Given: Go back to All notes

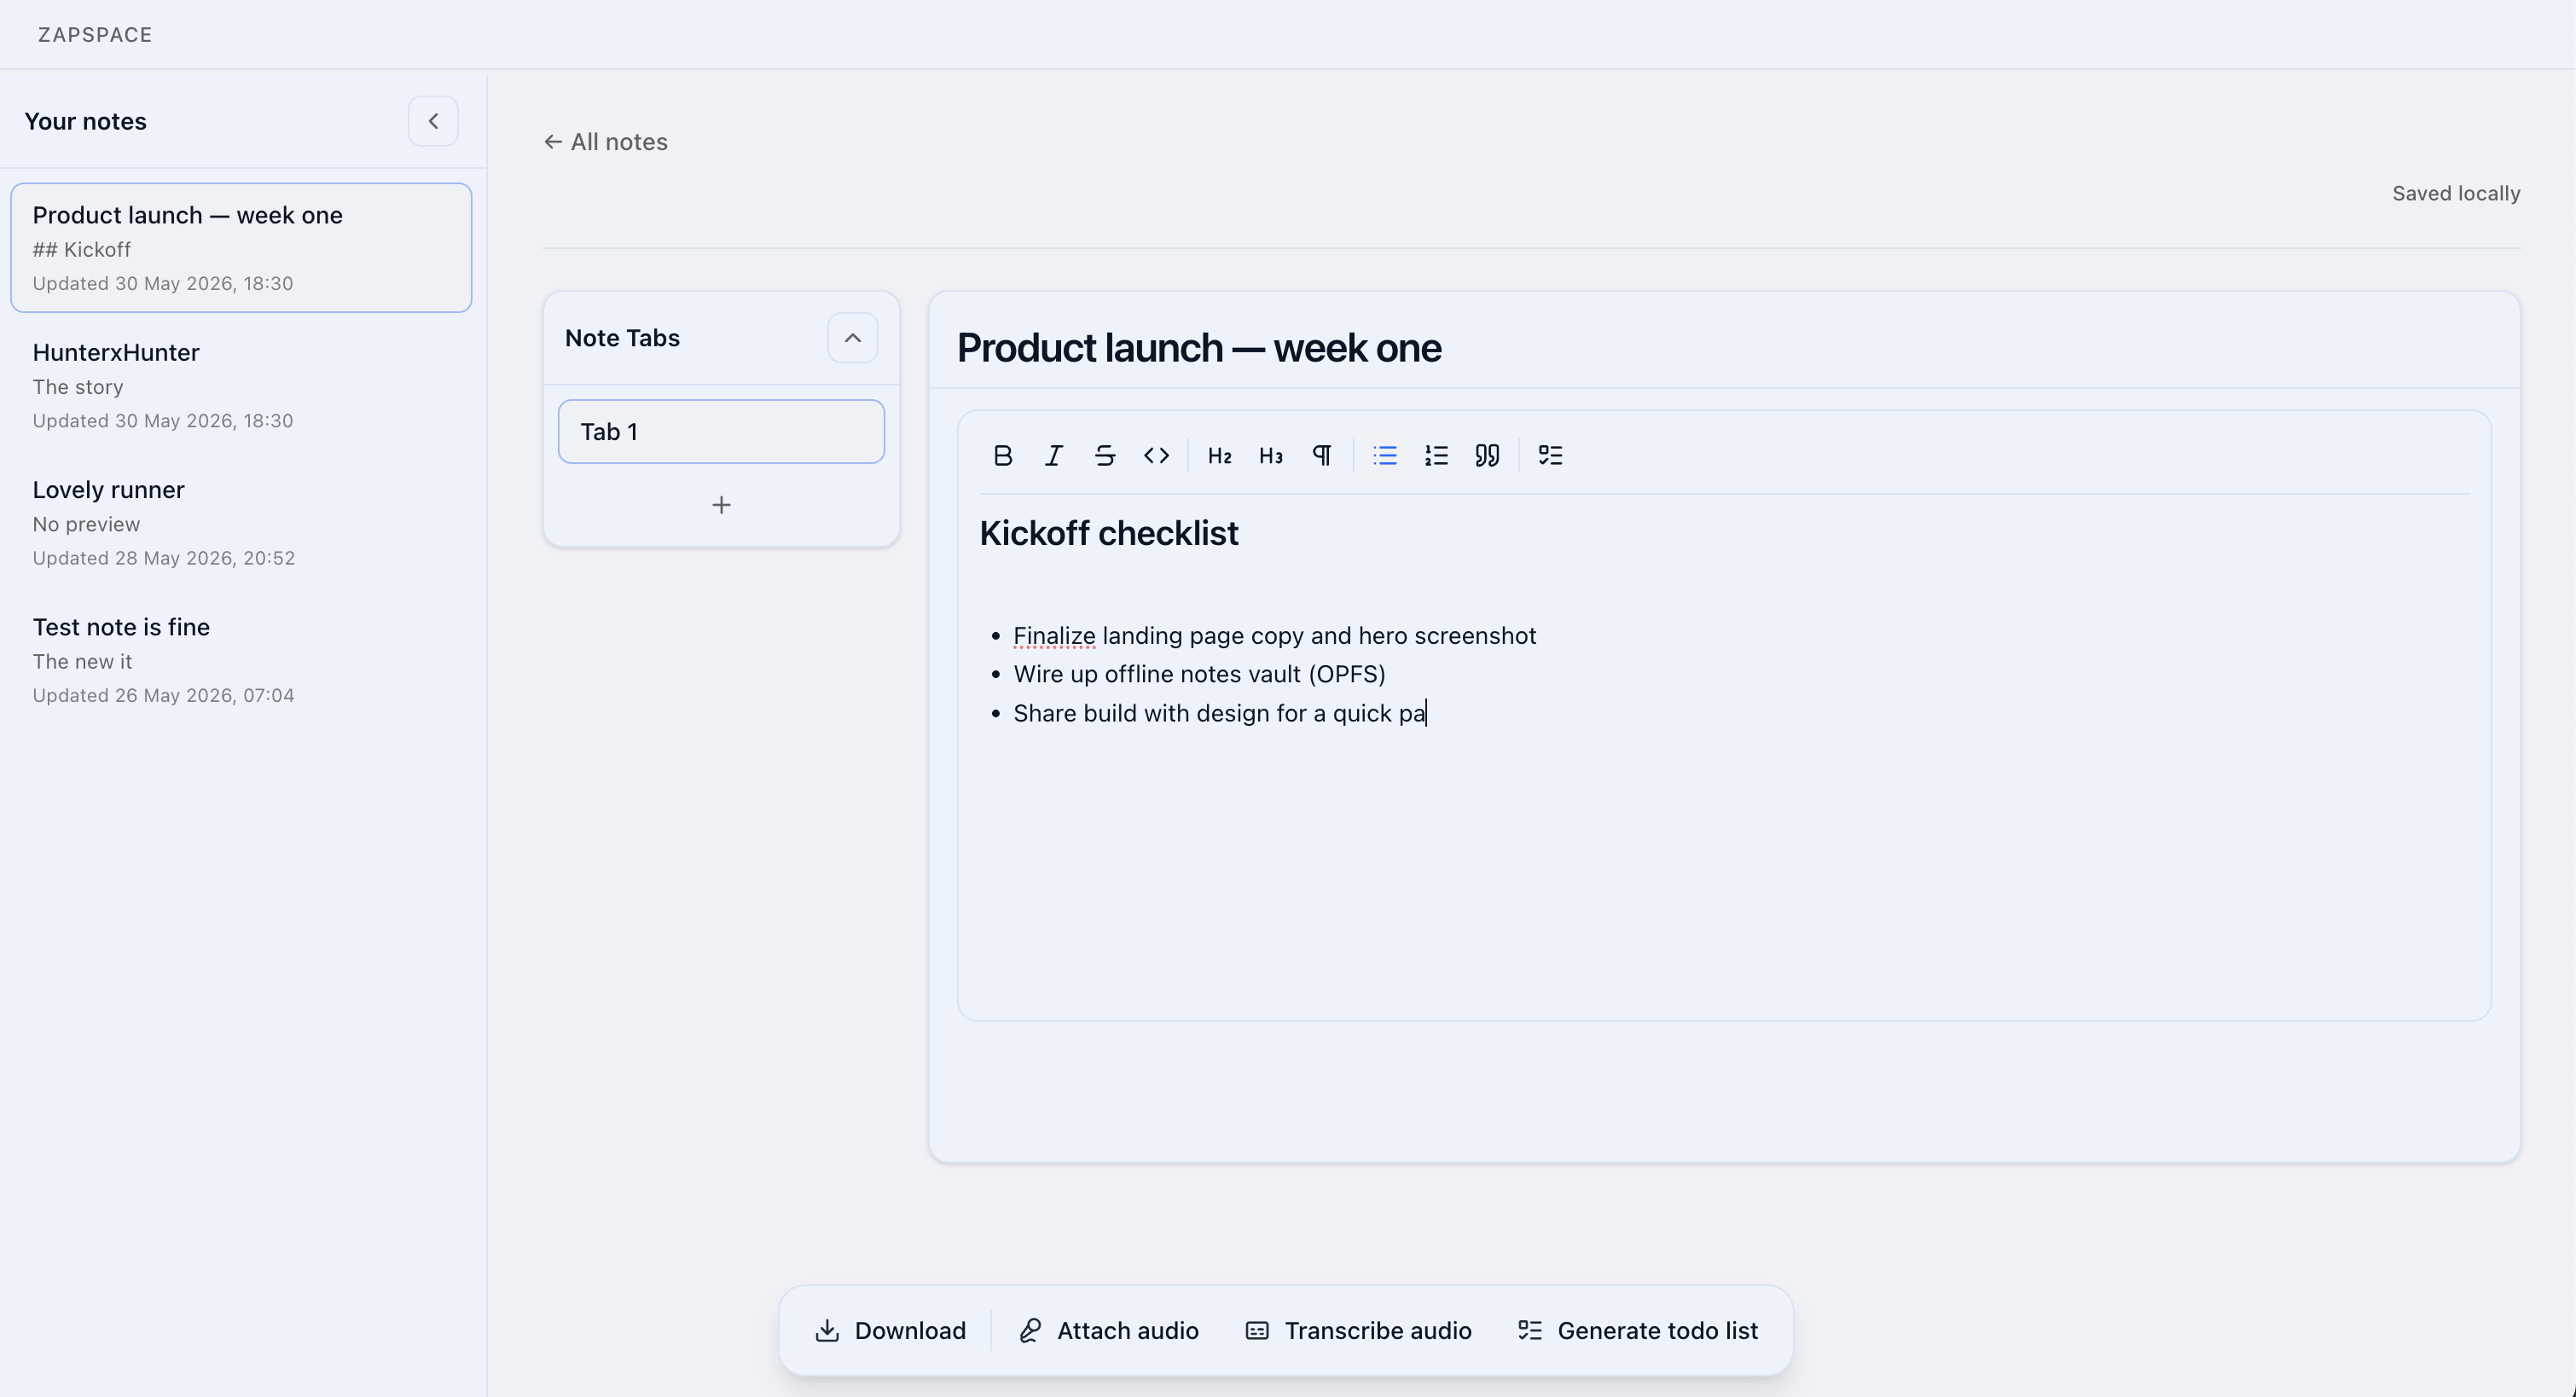Looking at the screenshot, I should (606, 142).
